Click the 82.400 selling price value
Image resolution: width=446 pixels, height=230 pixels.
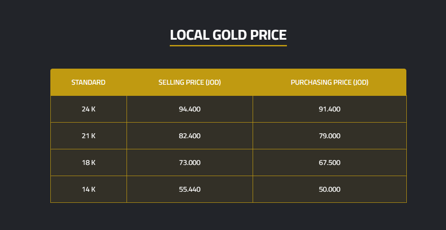(190, 136)
